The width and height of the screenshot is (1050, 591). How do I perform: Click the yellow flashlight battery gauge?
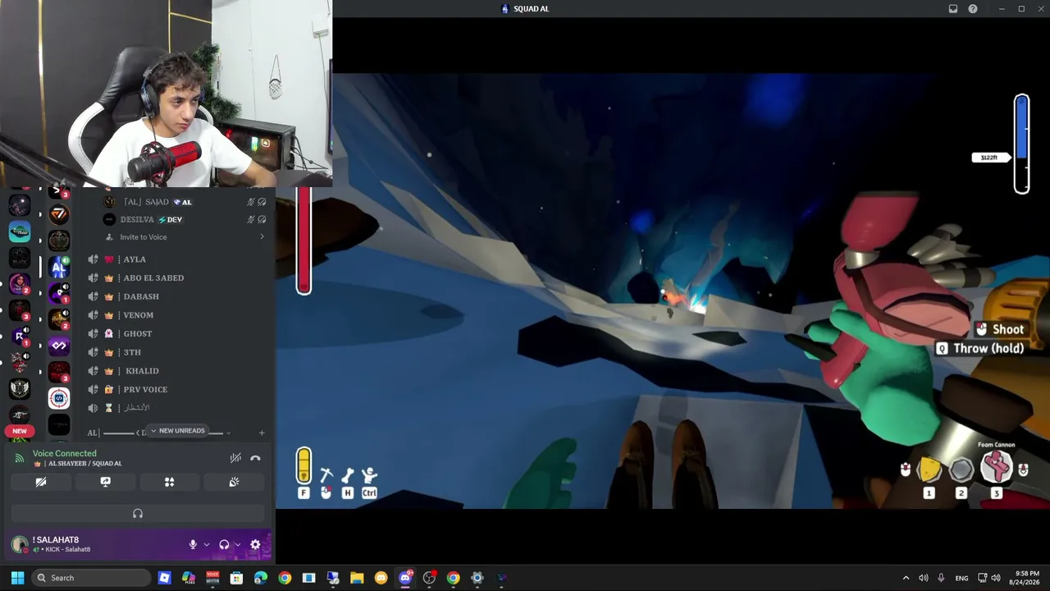click(304, 465)
